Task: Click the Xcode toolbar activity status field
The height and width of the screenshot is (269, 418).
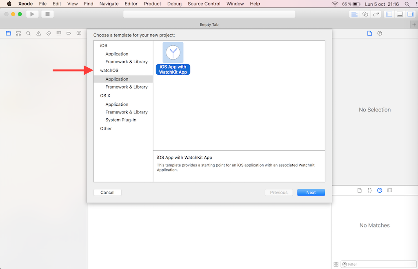Action: click(209, 14)
